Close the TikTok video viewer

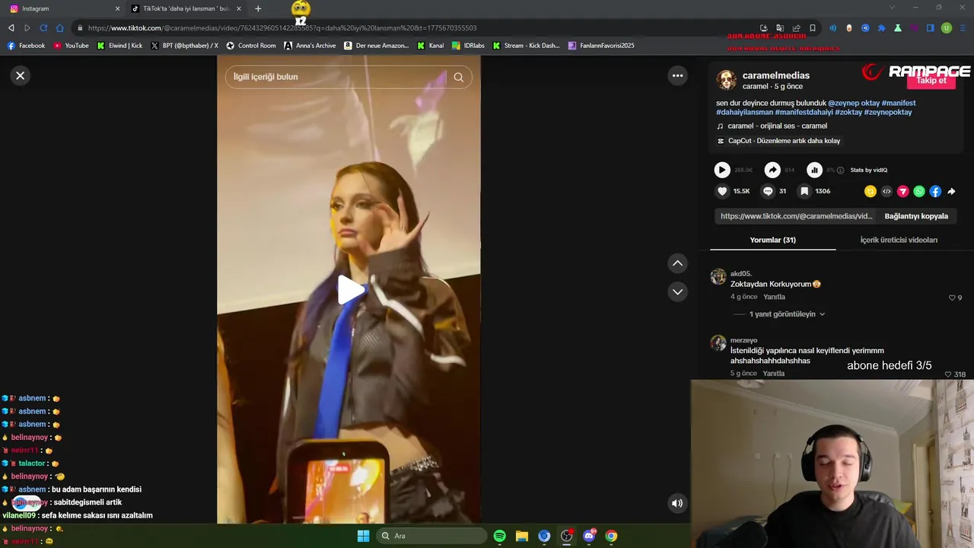point(21,75)
